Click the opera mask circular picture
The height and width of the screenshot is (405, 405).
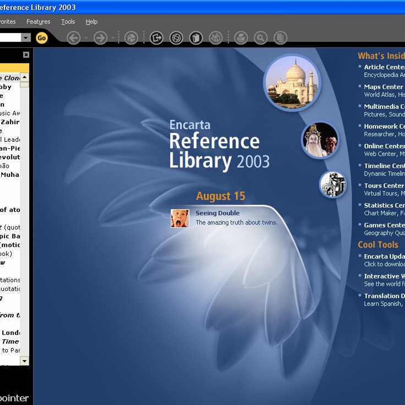point(320,140)
